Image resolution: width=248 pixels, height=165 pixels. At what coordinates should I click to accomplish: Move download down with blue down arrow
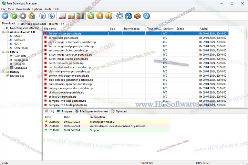pyautogui.click(x=51, y=16)
